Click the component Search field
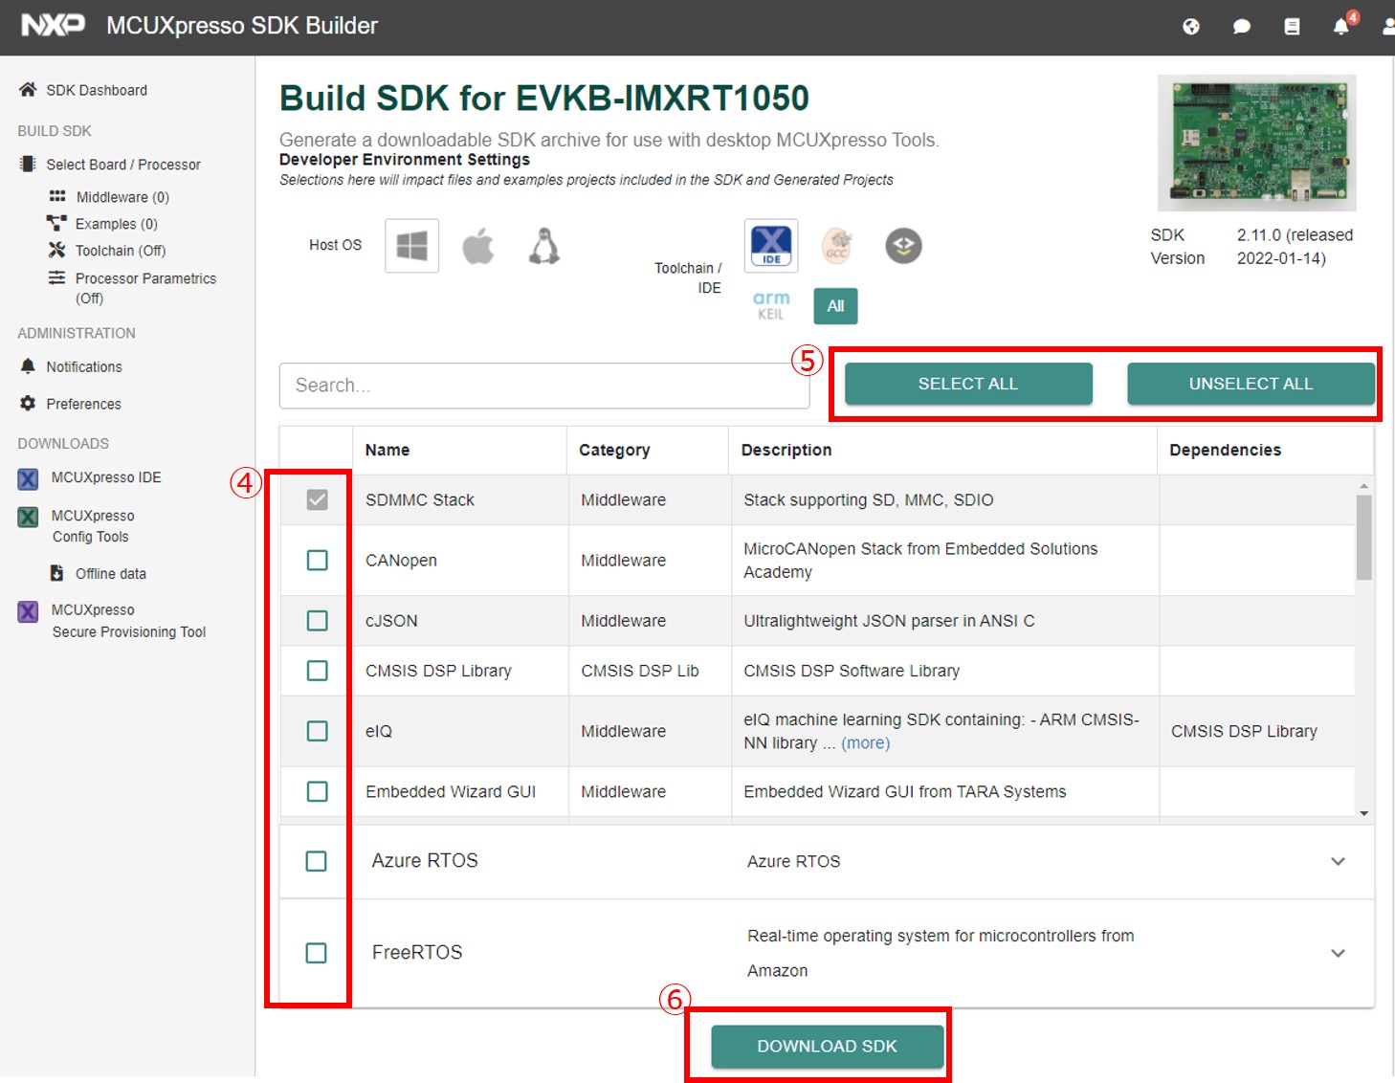The height and width of the screenshot is (1083, 1395). 543,386
